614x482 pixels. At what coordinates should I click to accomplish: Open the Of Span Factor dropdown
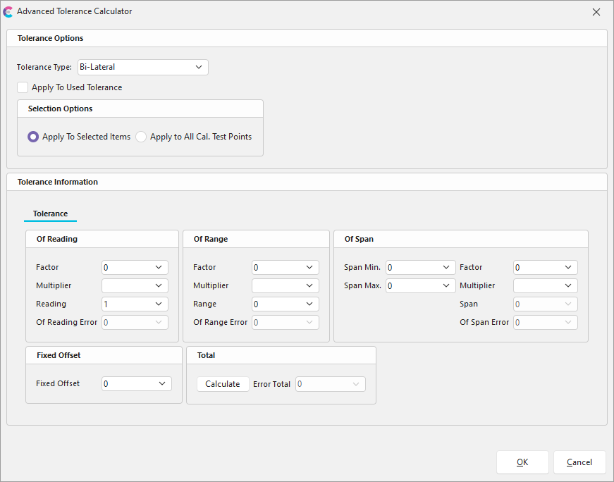(545, 267)
